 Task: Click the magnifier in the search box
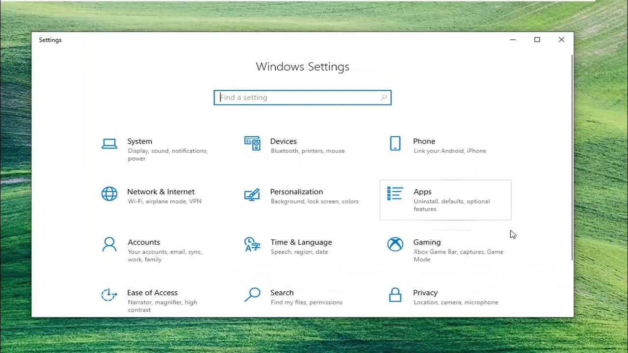pos(384,98)
